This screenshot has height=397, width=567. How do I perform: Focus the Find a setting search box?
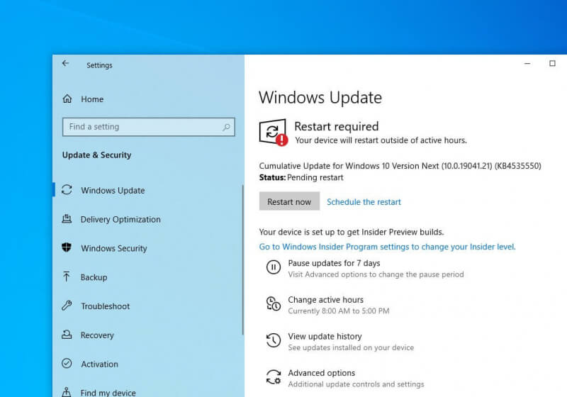(x=142, y=127)
